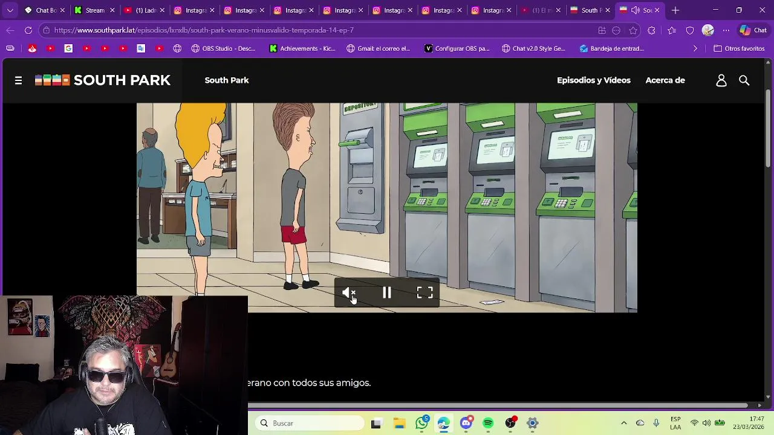774x435 pixels.
Task: Unmute the video with the speaker icon
Action: pyautogui.click(x=349, y=293)
